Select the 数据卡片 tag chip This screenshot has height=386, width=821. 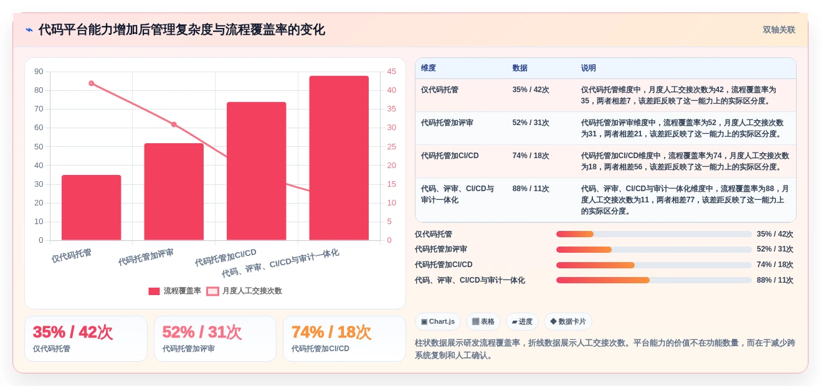point(568,322)
